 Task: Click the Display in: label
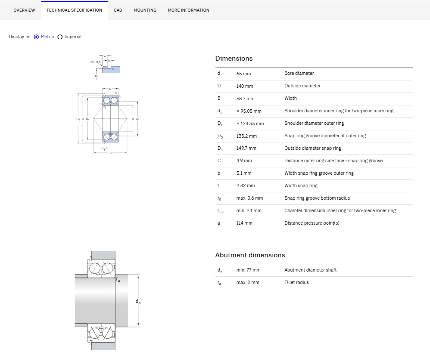(x=19, y=37)
